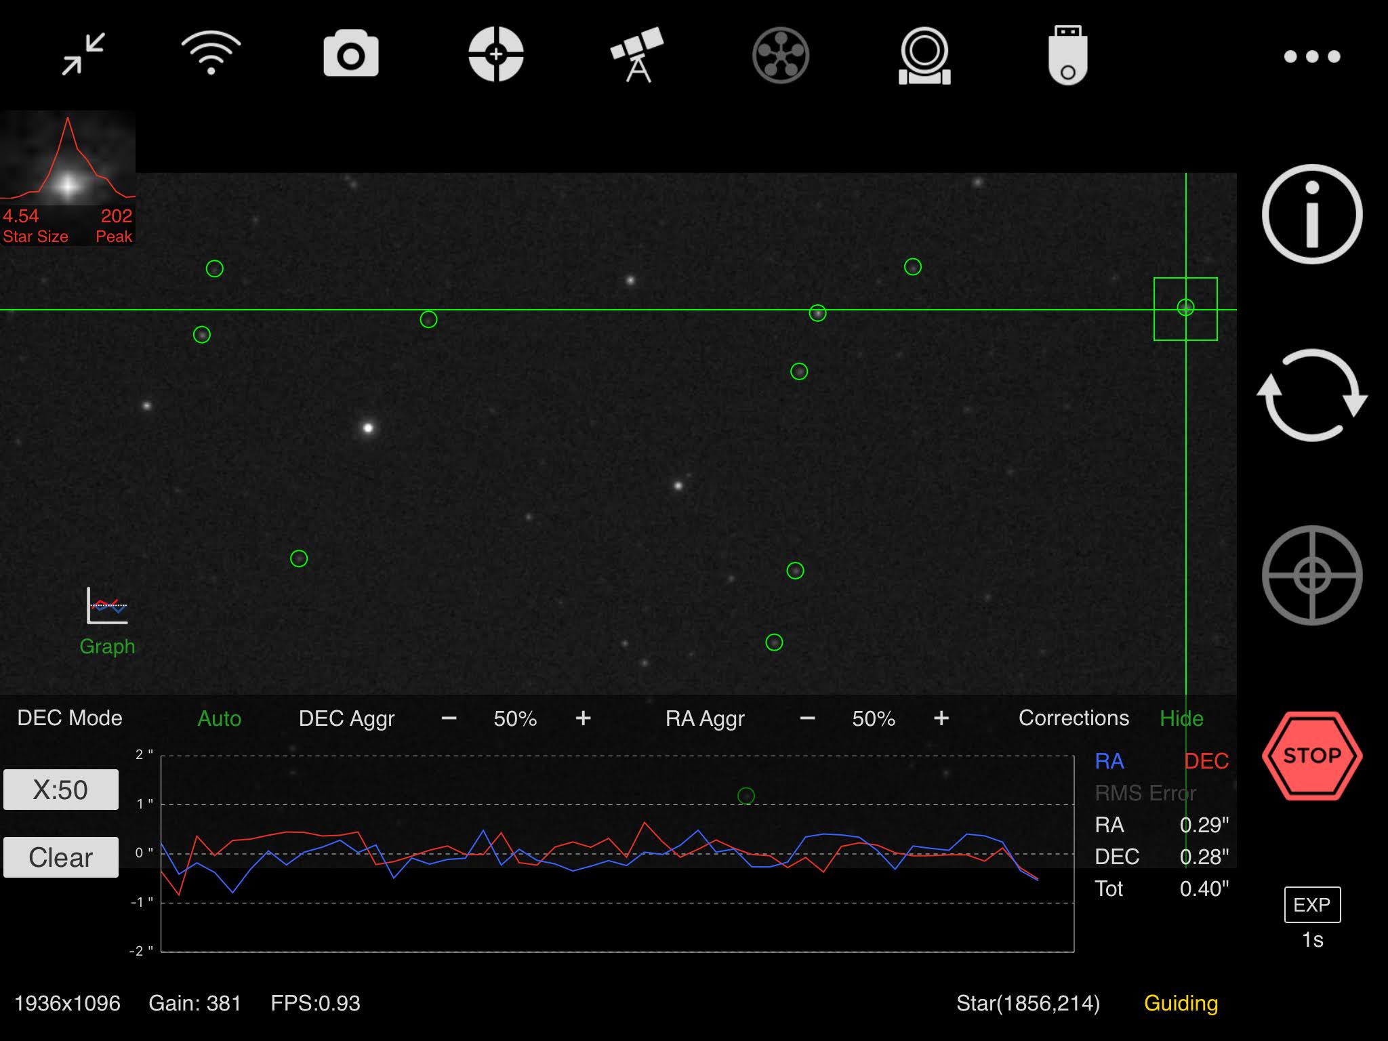1388x1041 pixels.
Task: Open the telescope mount icon
Action: [x=637, y=54]
